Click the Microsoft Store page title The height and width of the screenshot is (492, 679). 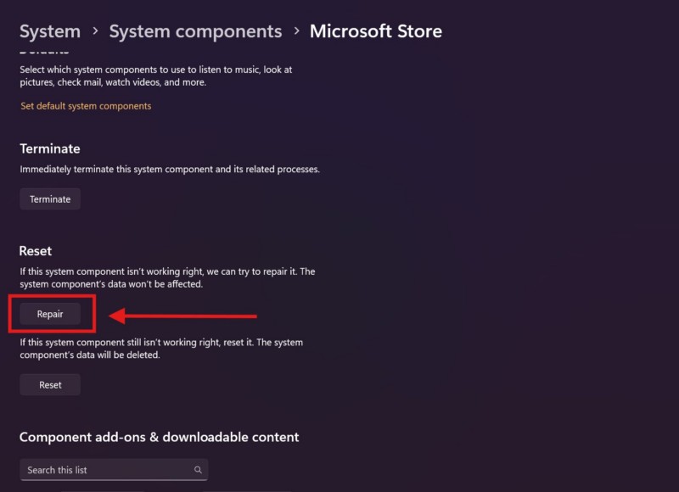point(375,31)
